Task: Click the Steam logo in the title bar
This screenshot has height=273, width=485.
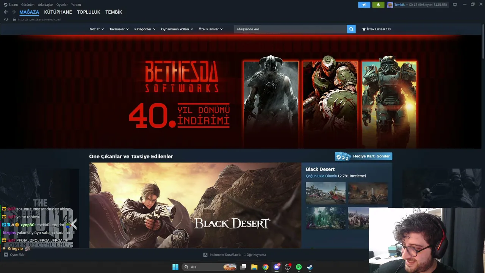Action: point(5,5)
